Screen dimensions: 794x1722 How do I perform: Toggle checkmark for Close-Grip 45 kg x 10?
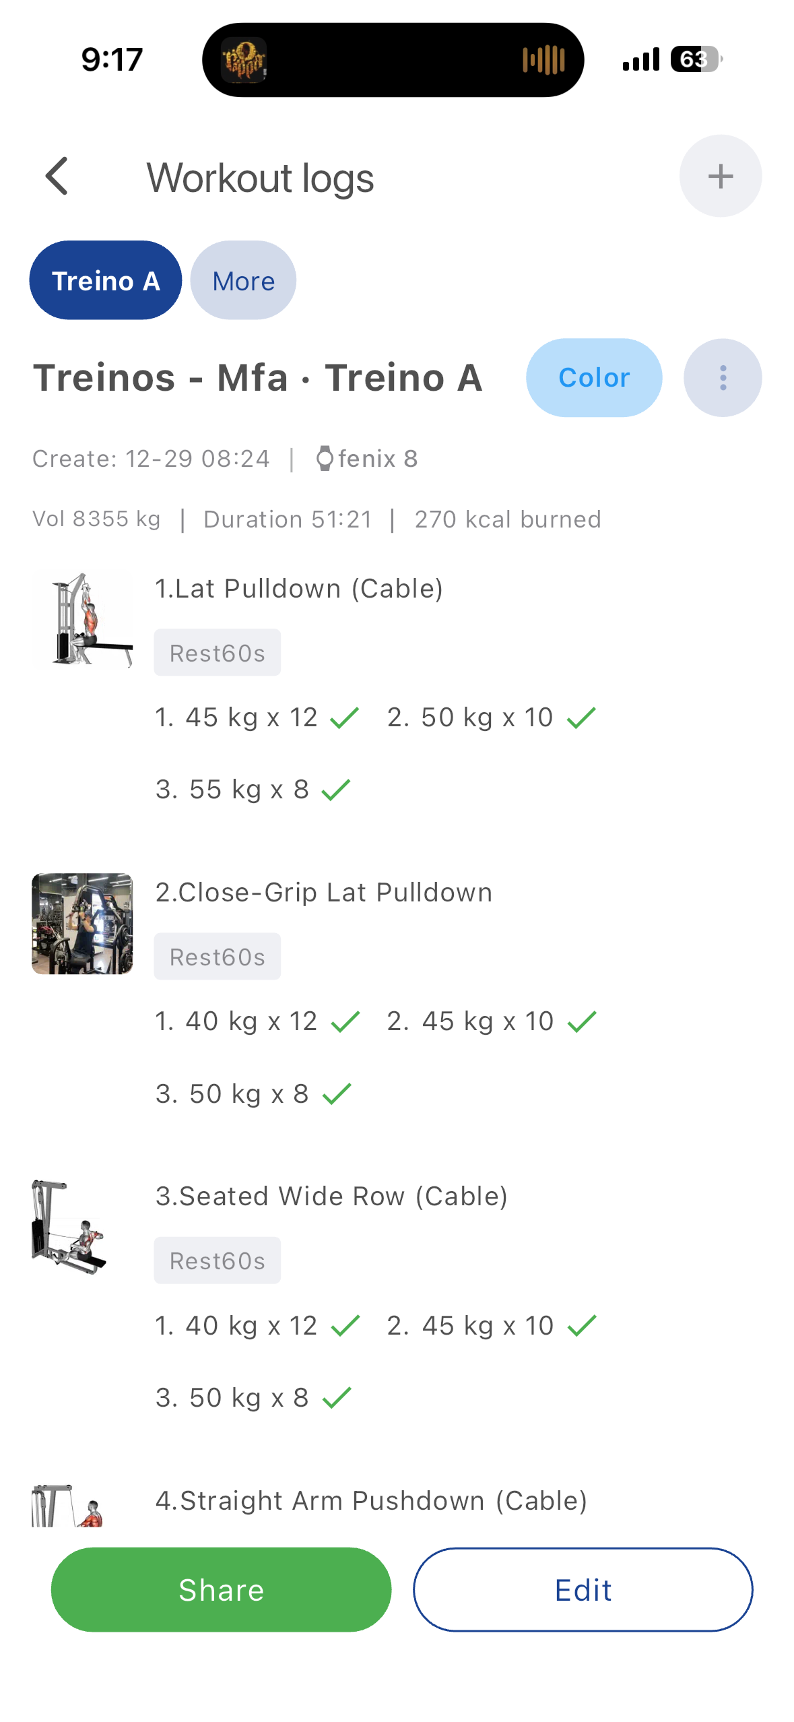pos(582,1022)
